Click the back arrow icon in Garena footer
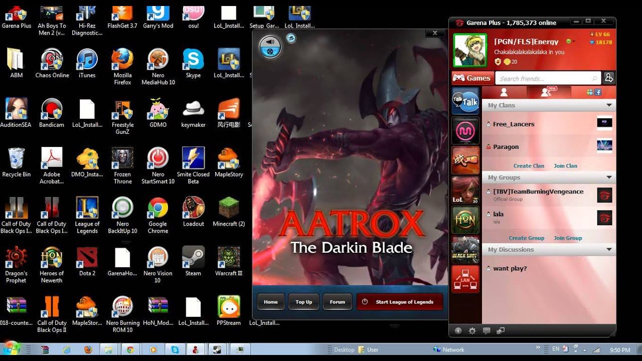This screenshot has width=642, height=361. [458, 331]
